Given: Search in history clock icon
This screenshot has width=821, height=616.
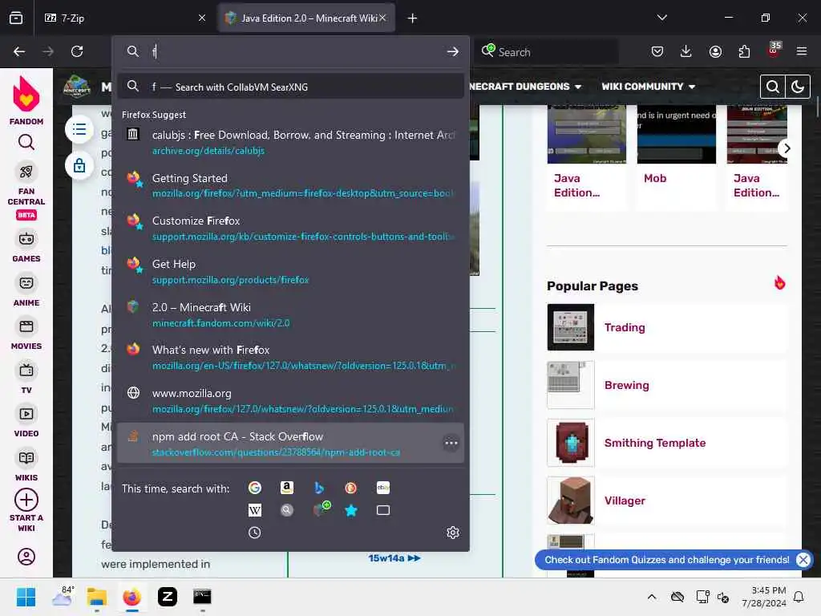Looking at the screenshot, I should pos(254,533).
